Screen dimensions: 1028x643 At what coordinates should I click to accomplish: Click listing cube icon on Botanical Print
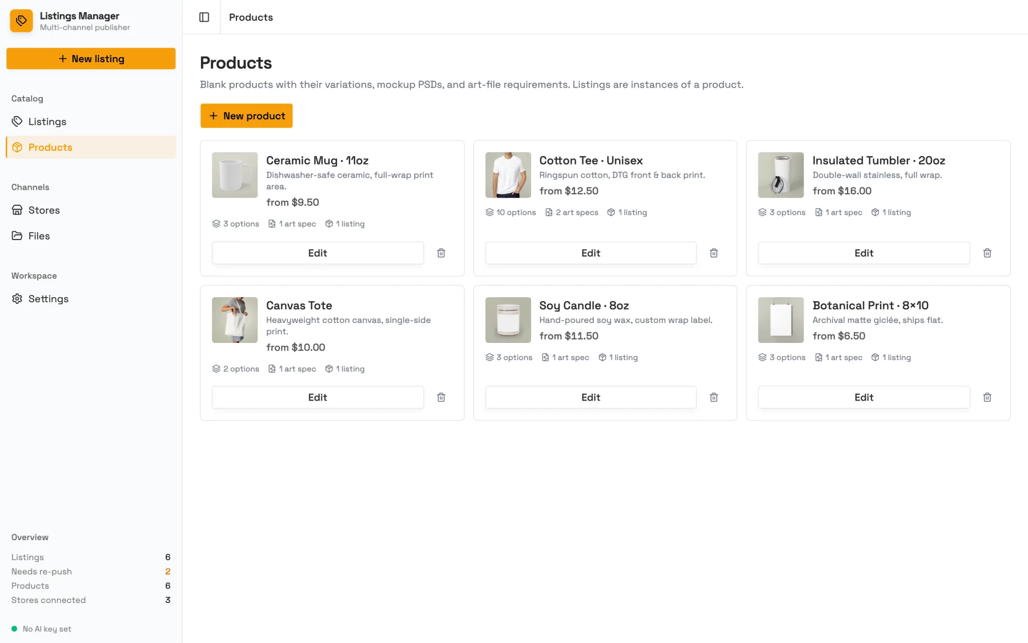(x=875, y=357)
